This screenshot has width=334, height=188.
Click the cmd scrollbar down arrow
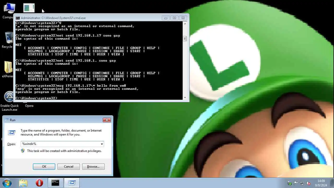[185, 98]
